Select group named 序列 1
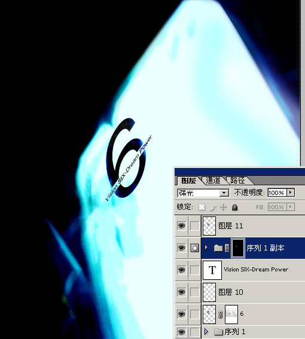 coord(234,332)
